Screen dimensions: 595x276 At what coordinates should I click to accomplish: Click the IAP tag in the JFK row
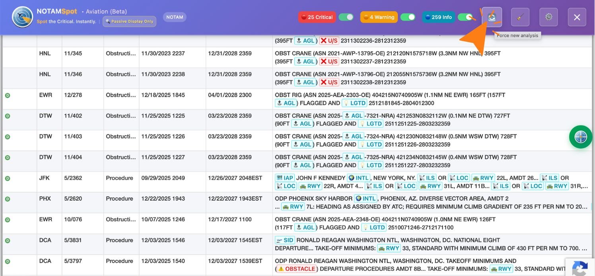pos(284,178)
